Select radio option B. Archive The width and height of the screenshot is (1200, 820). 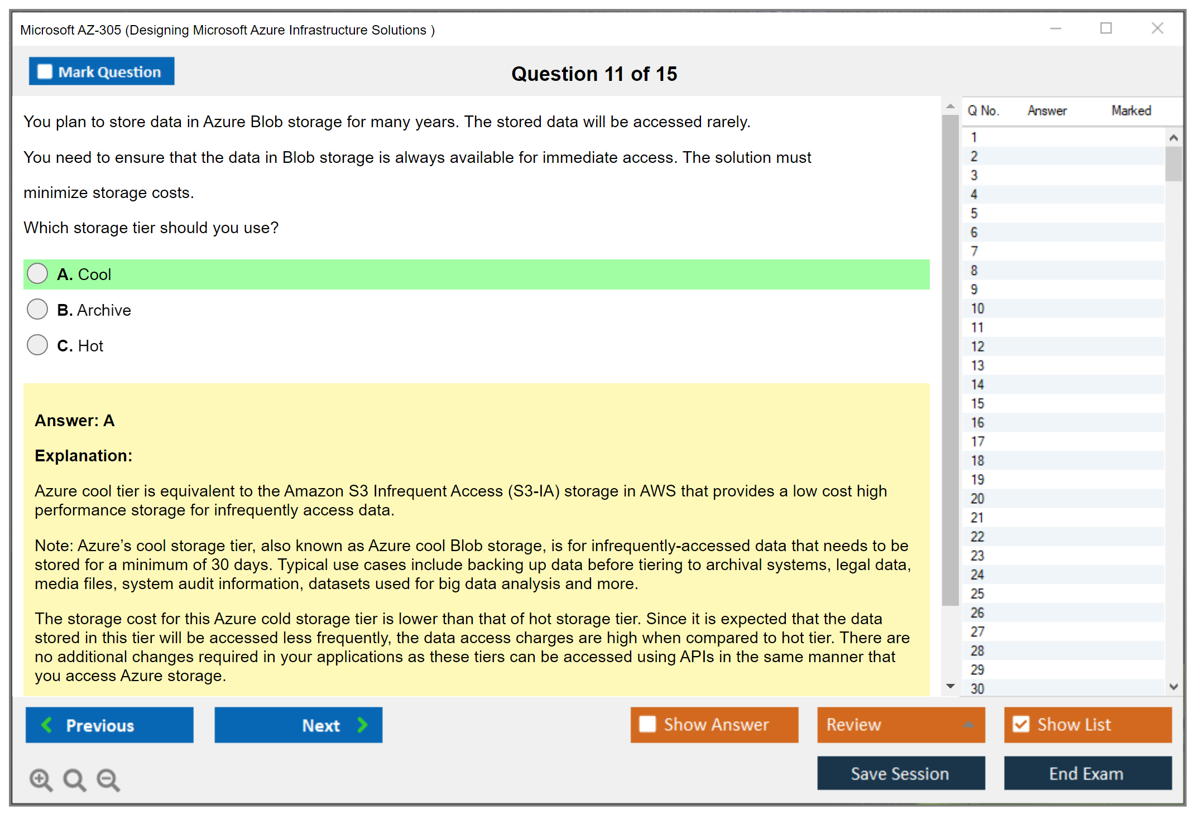37,309
